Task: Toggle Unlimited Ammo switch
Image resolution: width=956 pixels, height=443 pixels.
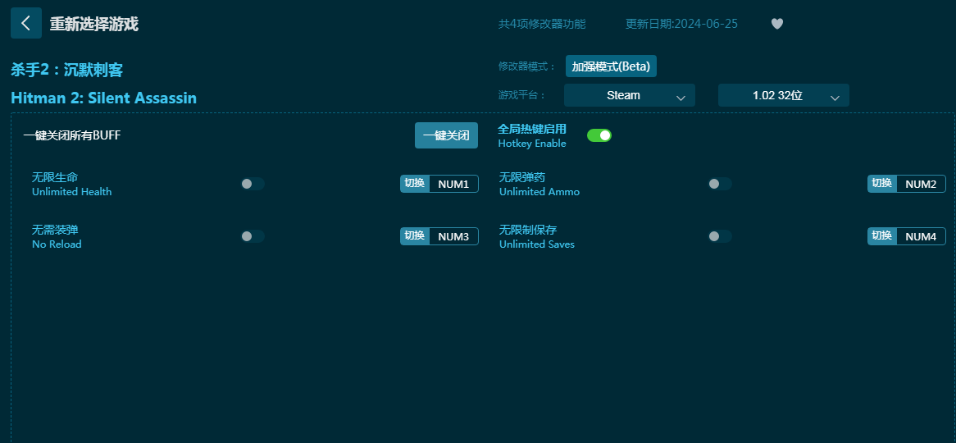Action: click(x=719, y=184)
